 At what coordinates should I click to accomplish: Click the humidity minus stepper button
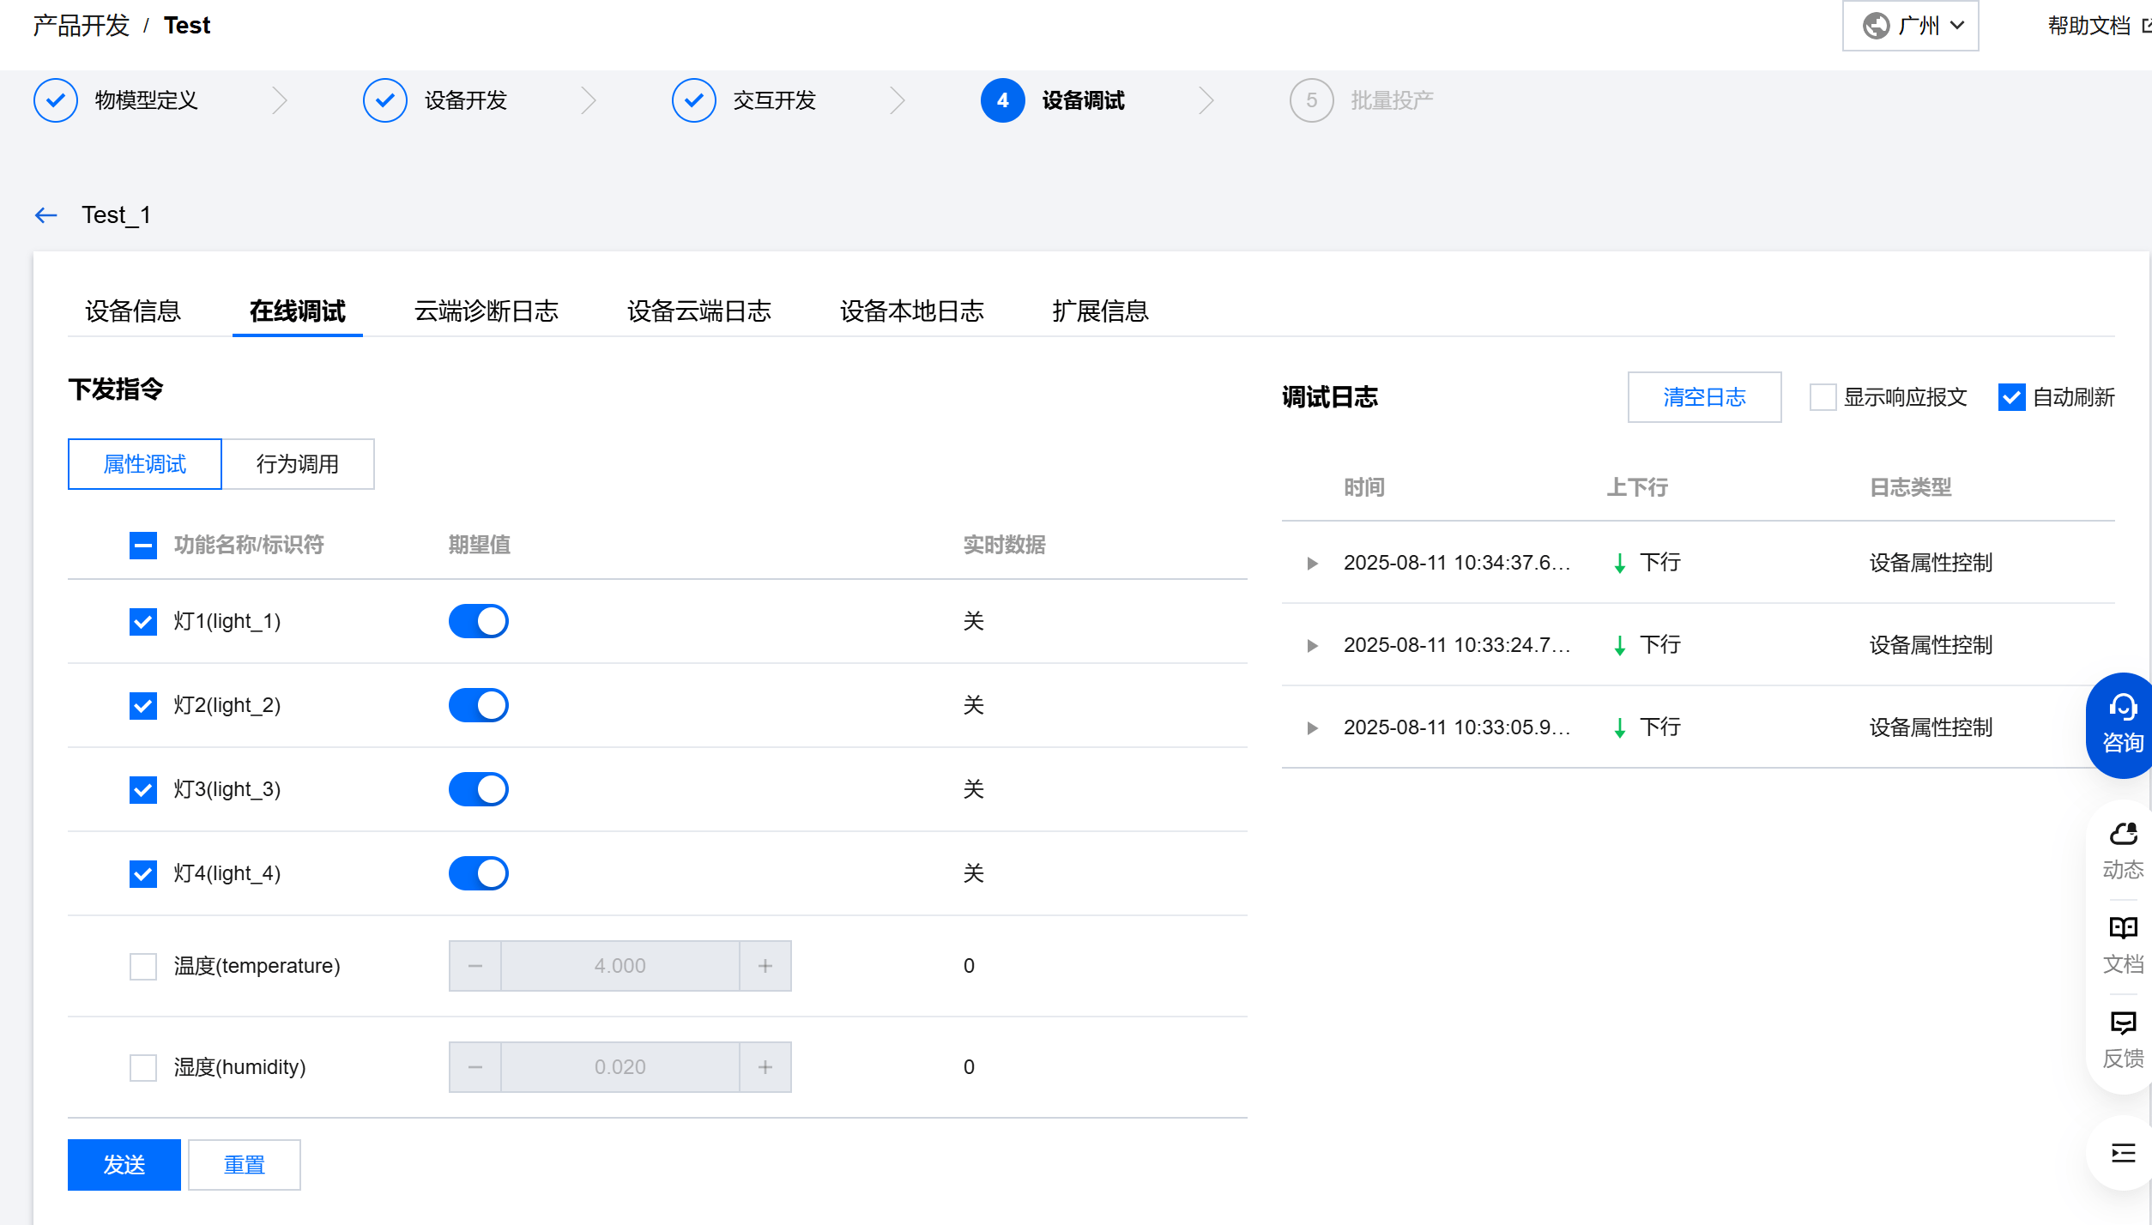click(475, 1067)
